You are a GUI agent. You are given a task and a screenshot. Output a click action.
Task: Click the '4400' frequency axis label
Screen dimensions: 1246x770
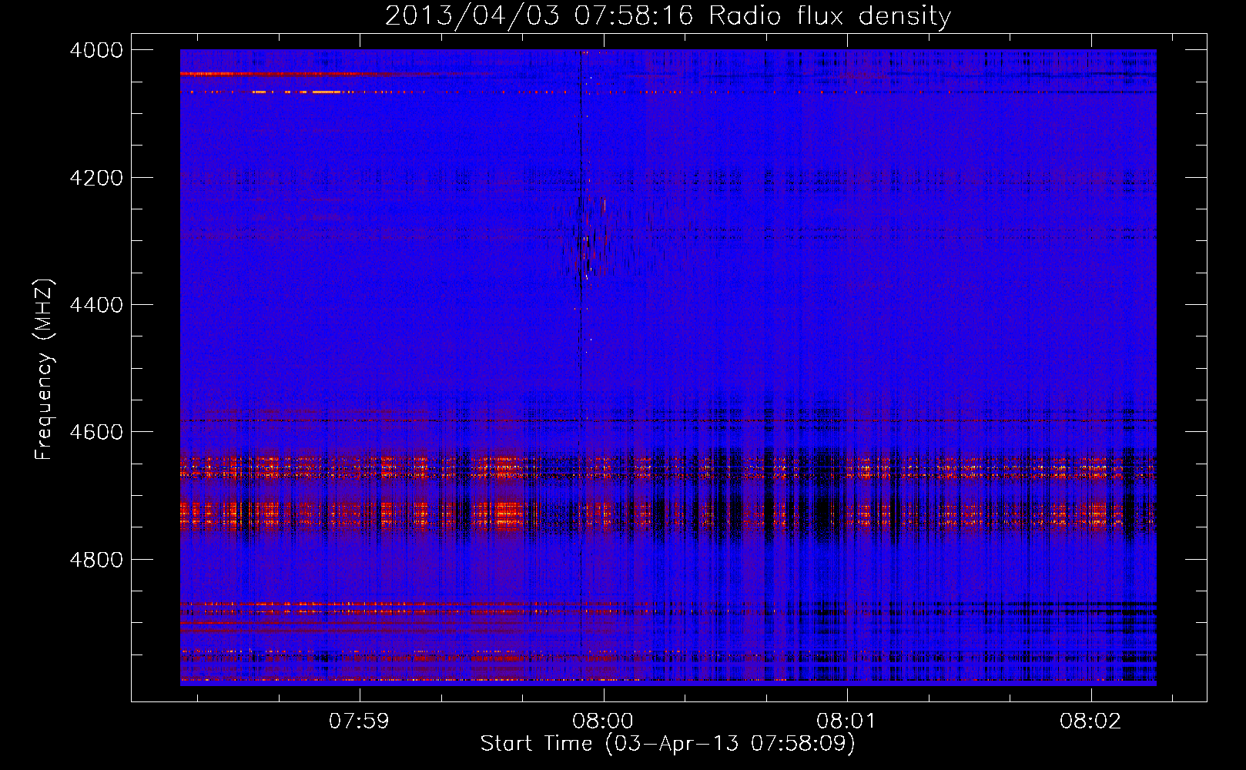click(x=96, y=305)
